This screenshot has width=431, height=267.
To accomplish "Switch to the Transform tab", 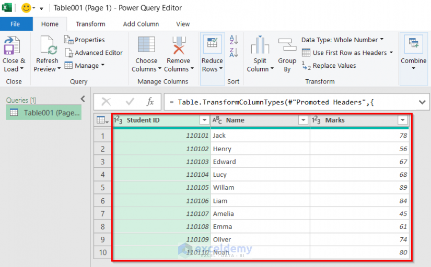I will click(x=90, y=24).
